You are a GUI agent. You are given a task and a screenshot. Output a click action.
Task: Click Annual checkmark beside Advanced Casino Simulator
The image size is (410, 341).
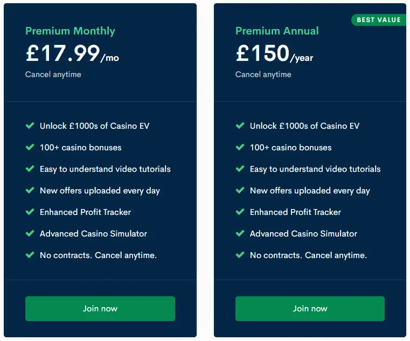click(x=240, y=234)
